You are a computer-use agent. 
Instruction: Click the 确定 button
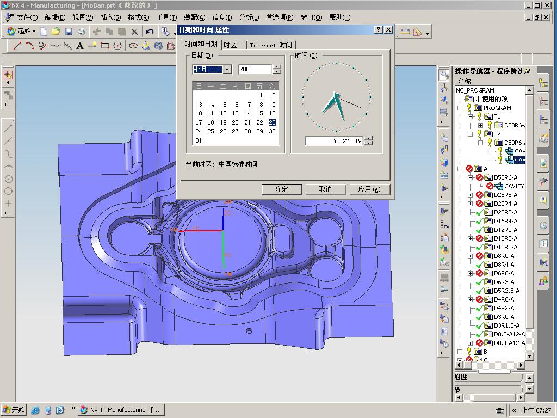(282, 189)
